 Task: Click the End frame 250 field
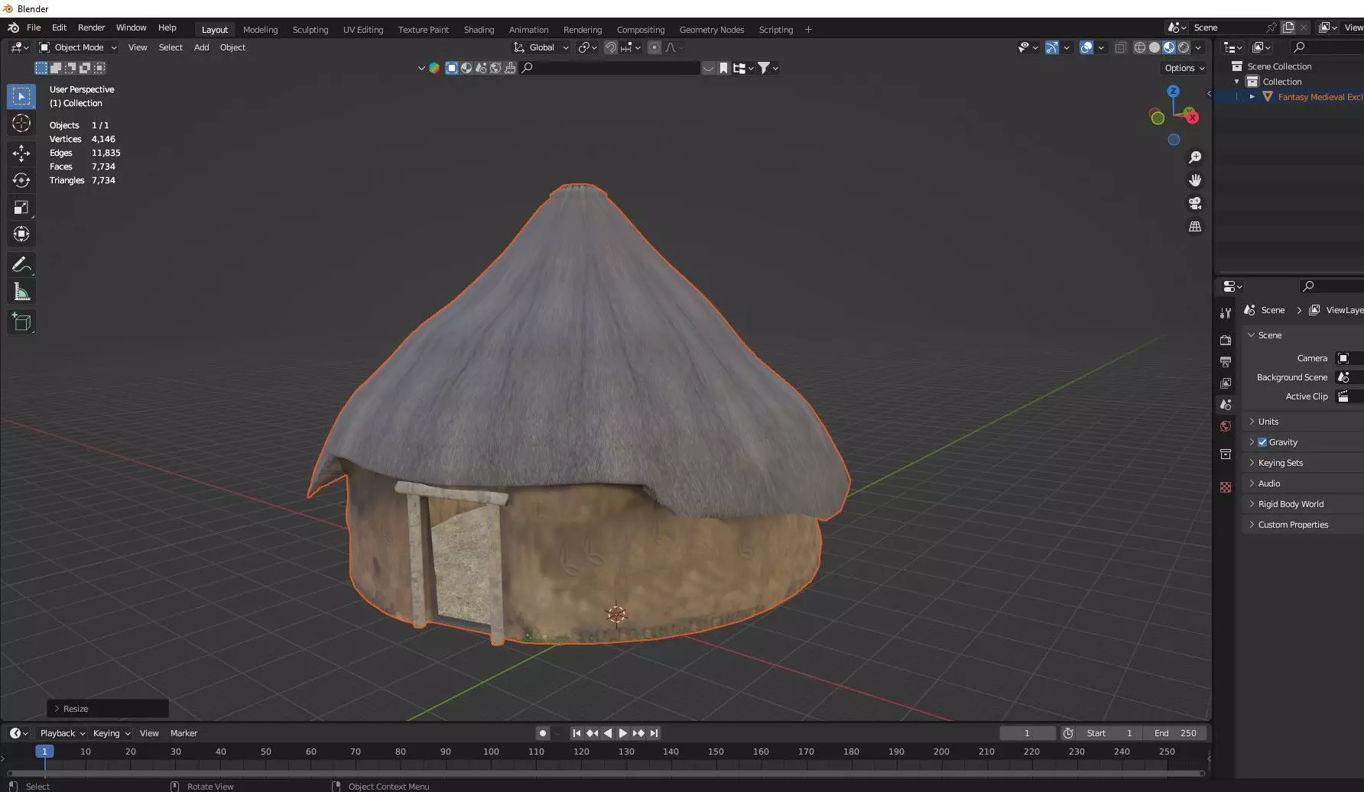1176,733
